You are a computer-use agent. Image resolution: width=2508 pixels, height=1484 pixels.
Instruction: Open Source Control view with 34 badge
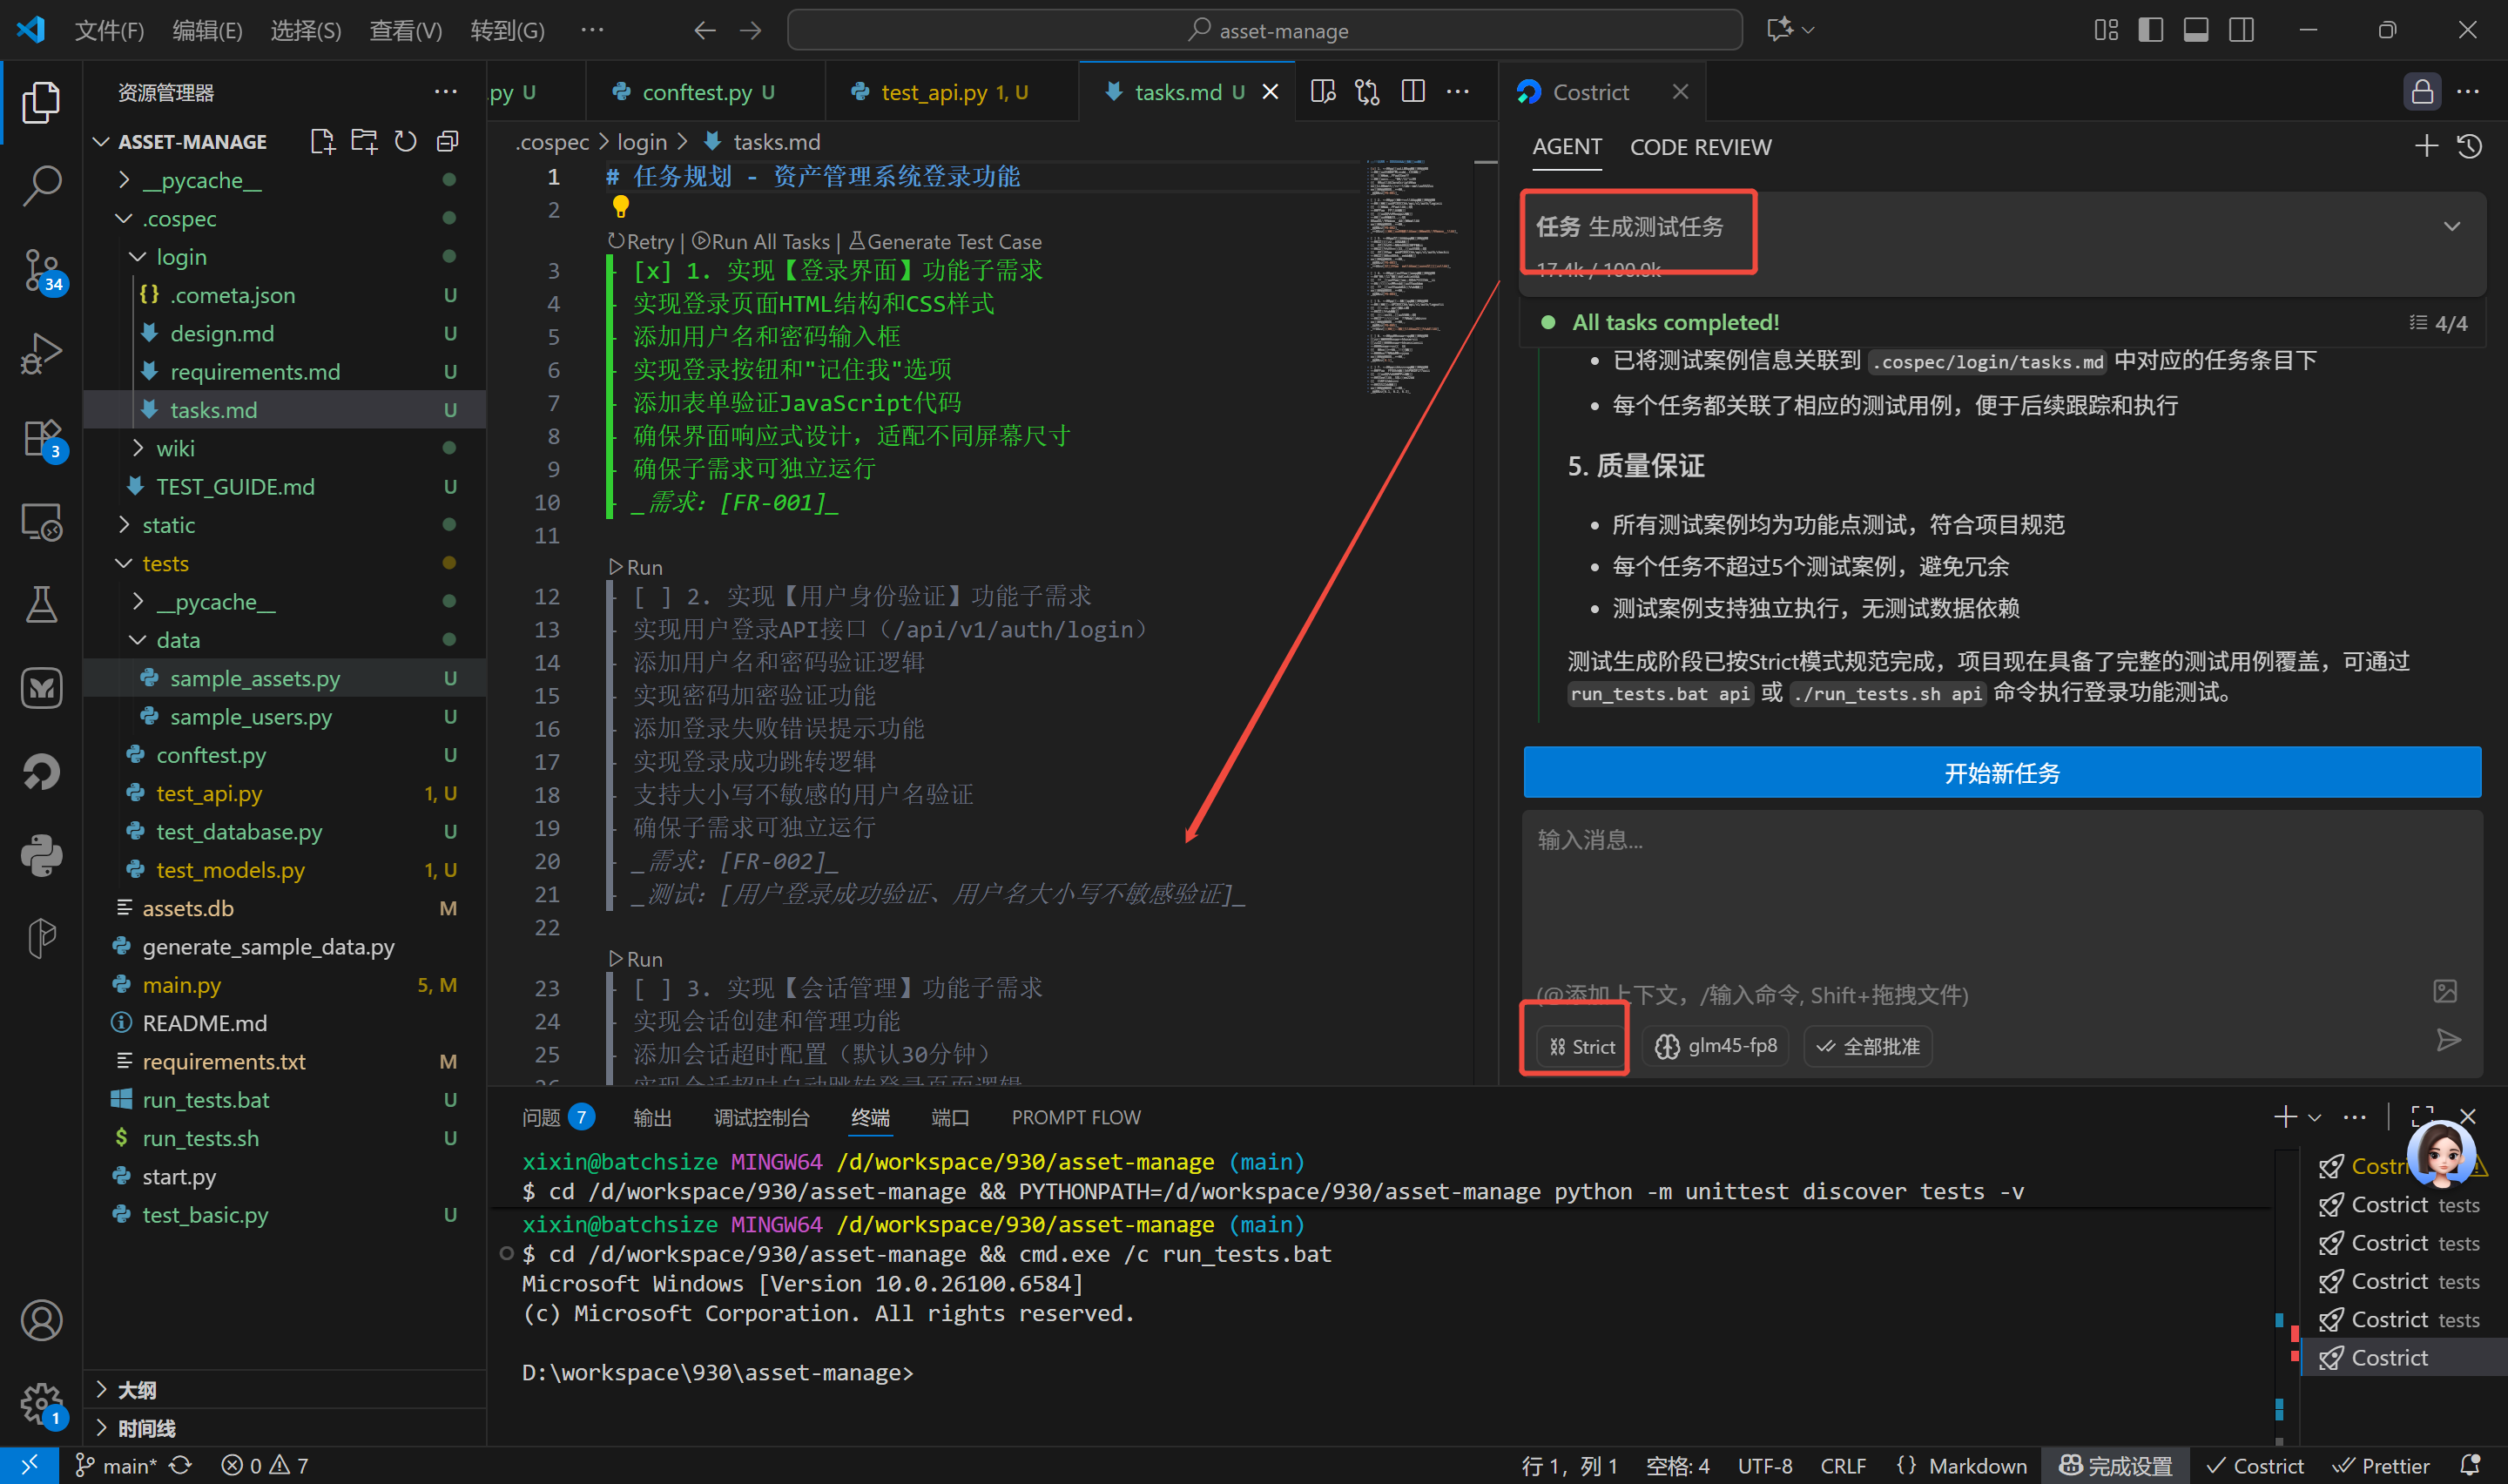(x=41, y=269)
